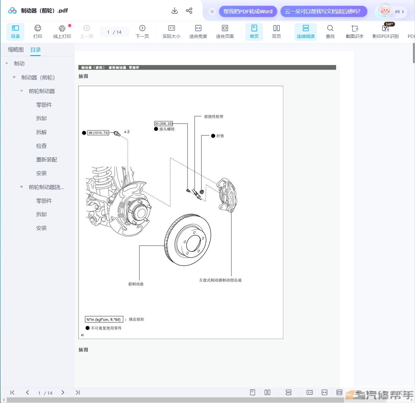Click the 接头螺栓 label
The height and width of the screenshot is (403, 415).
pos(167,129)
